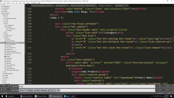Click the Replace All button
174x98 pixels.
tap(168, 90)
